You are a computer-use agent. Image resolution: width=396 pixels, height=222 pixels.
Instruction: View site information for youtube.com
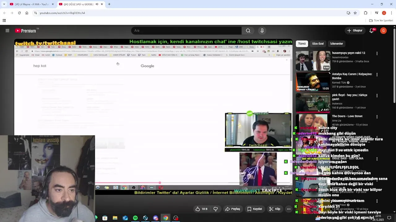(x=36, y=13)
